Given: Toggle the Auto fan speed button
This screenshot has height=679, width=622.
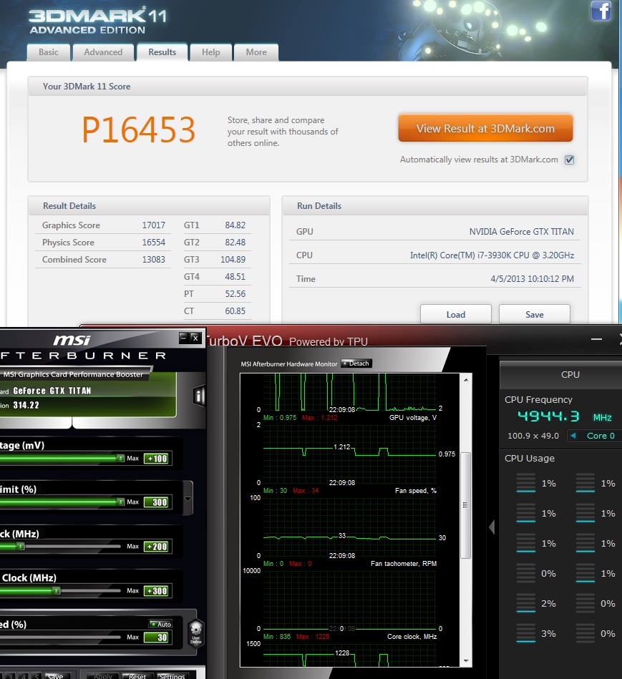Looking at the screenshot, I should coord(161,624).
